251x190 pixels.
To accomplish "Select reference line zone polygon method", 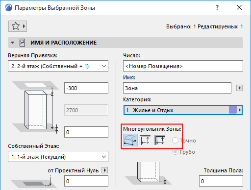I will tap(160, 140).
